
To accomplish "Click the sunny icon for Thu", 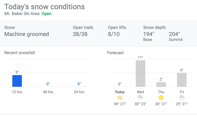I will pos(161,98).
